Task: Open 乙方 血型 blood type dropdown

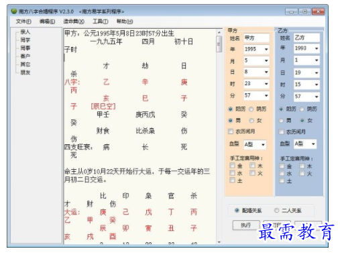Action: (x=305, y=144)
